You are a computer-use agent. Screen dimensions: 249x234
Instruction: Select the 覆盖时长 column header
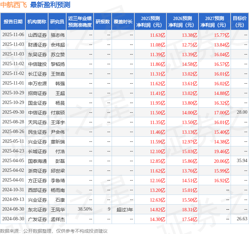(x=123, y=21)
